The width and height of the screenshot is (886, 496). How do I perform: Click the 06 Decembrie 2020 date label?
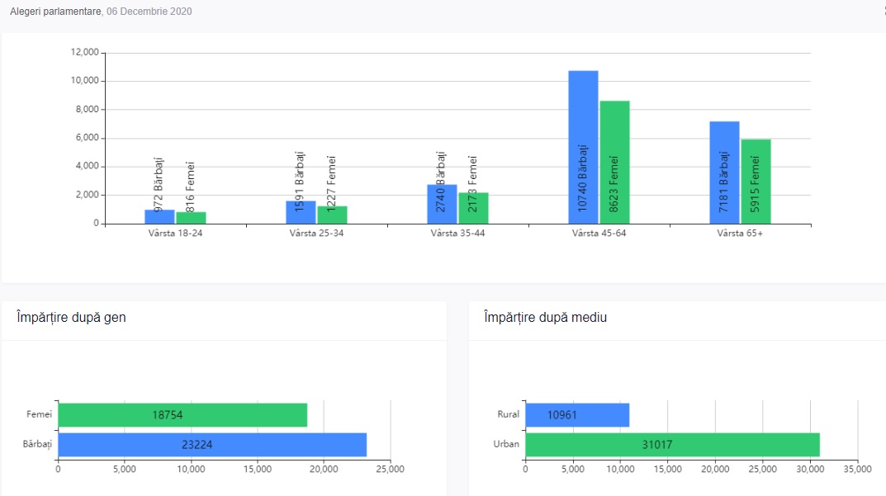point(149,12)
